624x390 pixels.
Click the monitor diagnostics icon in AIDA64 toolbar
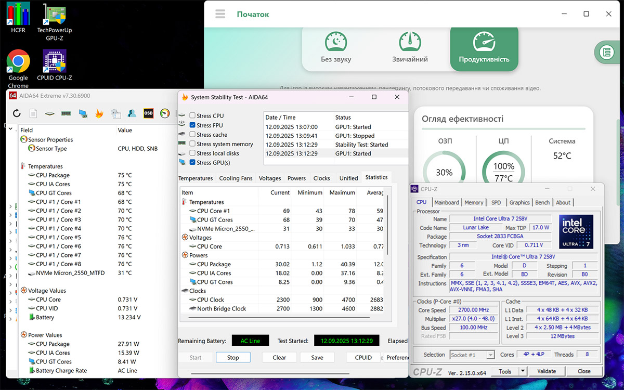coord(83,113)
